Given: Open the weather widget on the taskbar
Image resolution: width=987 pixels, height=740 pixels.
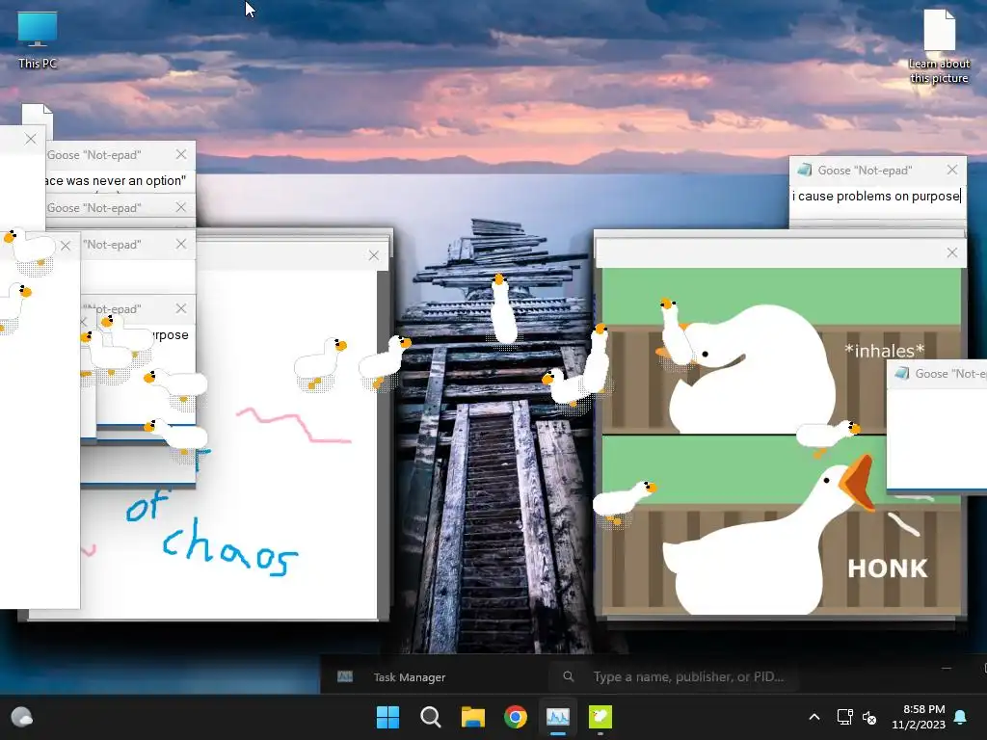Looking at the screenshot, I should pyautogui.click(x=22, y=717).
